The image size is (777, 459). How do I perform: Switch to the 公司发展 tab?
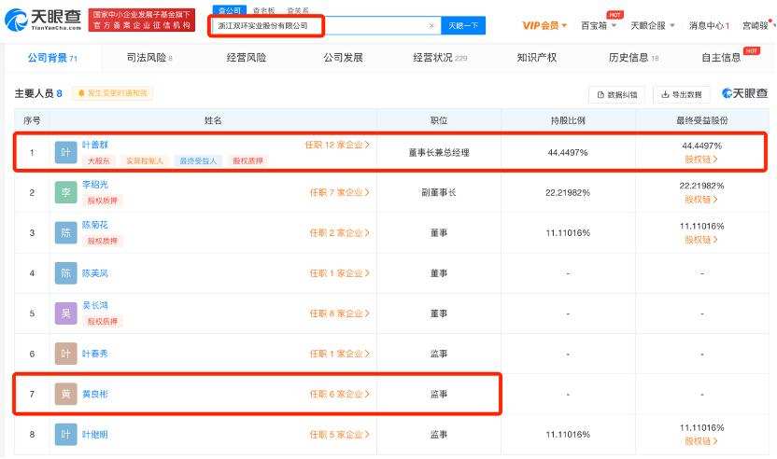[x=343, y=58]
